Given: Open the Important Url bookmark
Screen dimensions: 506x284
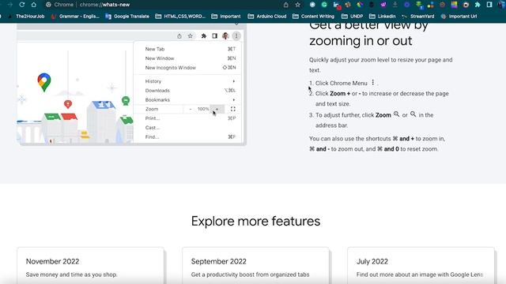Looking at the screenshot, I should (459, 16).
